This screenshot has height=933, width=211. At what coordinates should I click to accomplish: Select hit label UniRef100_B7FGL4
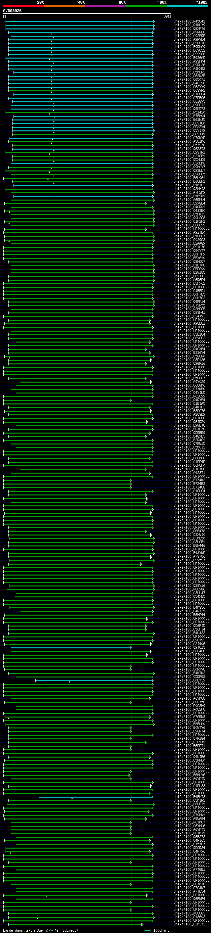[189, 94]
